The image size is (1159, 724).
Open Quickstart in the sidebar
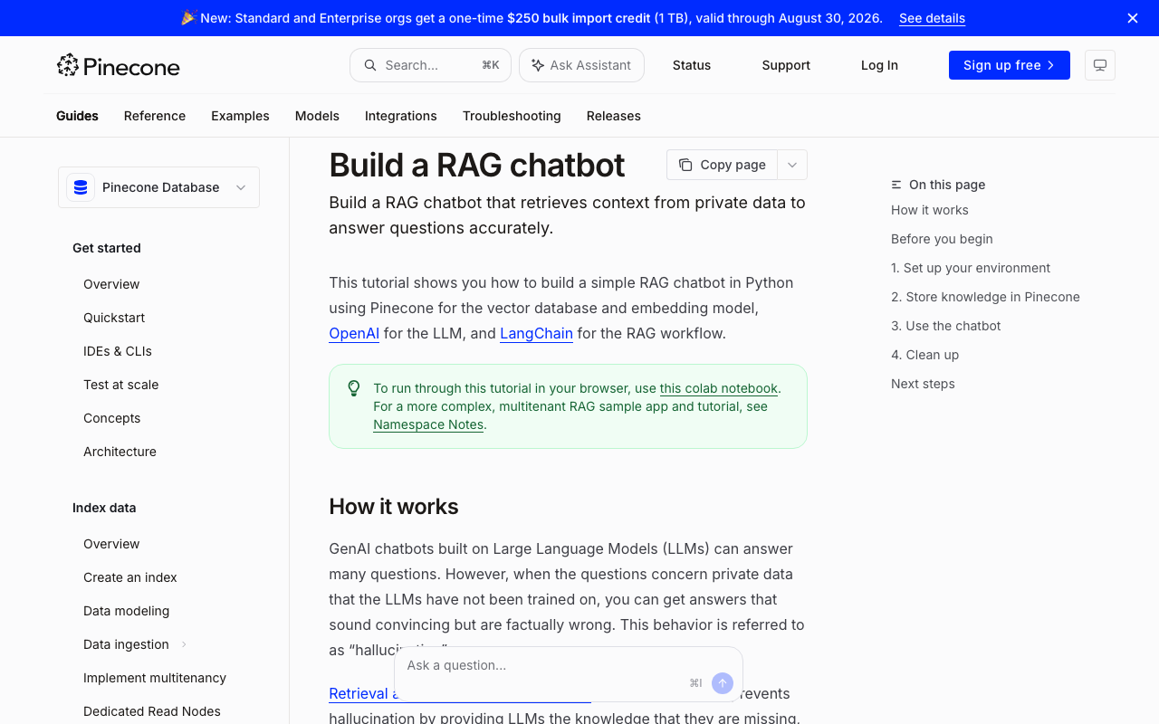(x=114, y=318)
